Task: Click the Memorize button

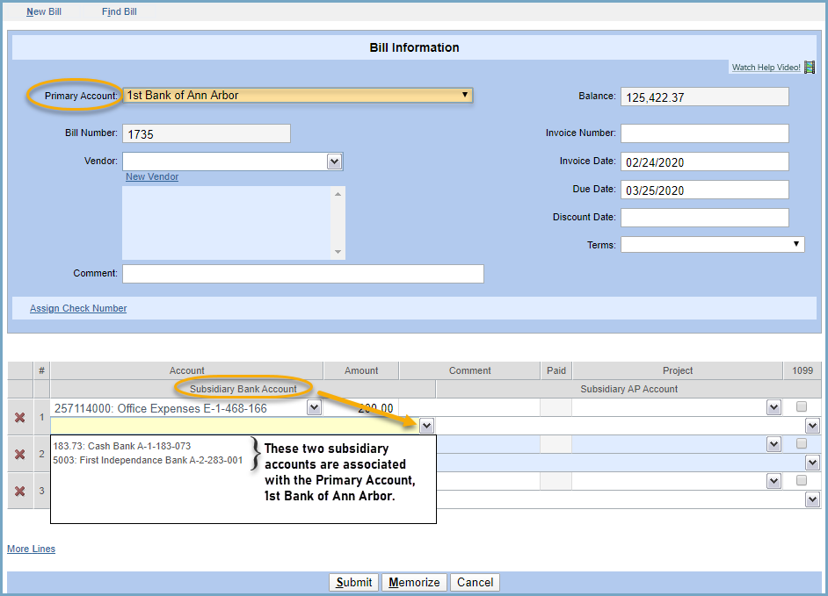Action: (415, 582)
